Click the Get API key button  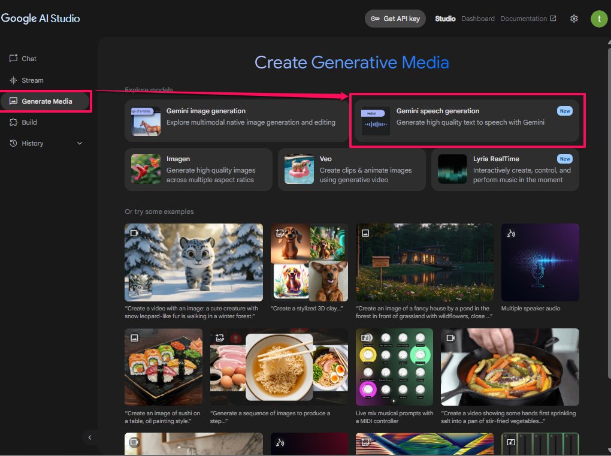(x=395, y=19)
